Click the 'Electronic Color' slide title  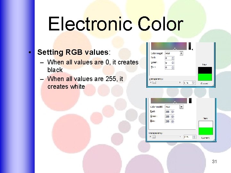point(116,24)
